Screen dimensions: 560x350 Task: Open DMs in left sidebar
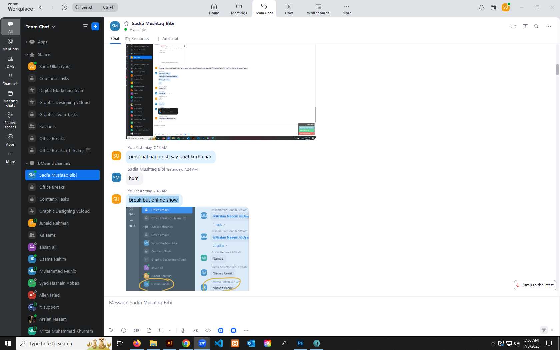coord(10,62)
